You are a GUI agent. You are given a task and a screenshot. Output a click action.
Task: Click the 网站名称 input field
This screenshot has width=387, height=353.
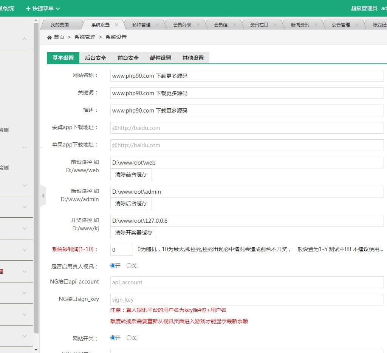(x=247, y=76)
